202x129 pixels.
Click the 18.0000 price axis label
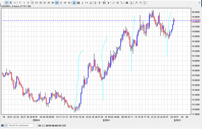196,109
